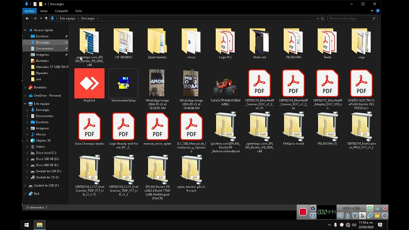This screenshot has height=230, width=409.
Task: Show hidden system tray icons
Action: pos(329,225)
